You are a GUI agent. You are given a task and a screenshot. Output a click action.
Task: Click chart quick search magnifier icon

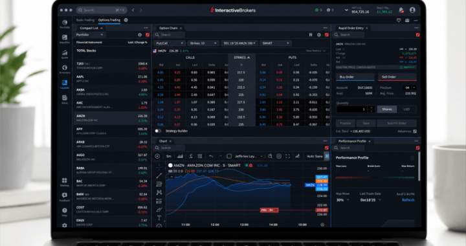click(x=270, y=156)
